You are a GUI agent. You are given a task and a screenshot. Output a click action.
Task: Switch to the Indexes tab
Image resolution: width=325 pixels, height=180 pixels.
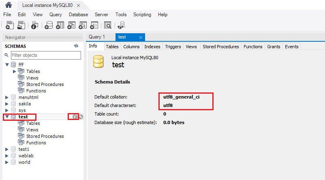152,47
